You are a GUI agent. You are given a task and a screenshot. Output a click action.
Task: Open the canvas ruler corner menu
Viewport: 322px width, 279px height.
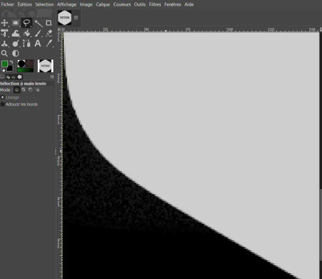[59, 30]
